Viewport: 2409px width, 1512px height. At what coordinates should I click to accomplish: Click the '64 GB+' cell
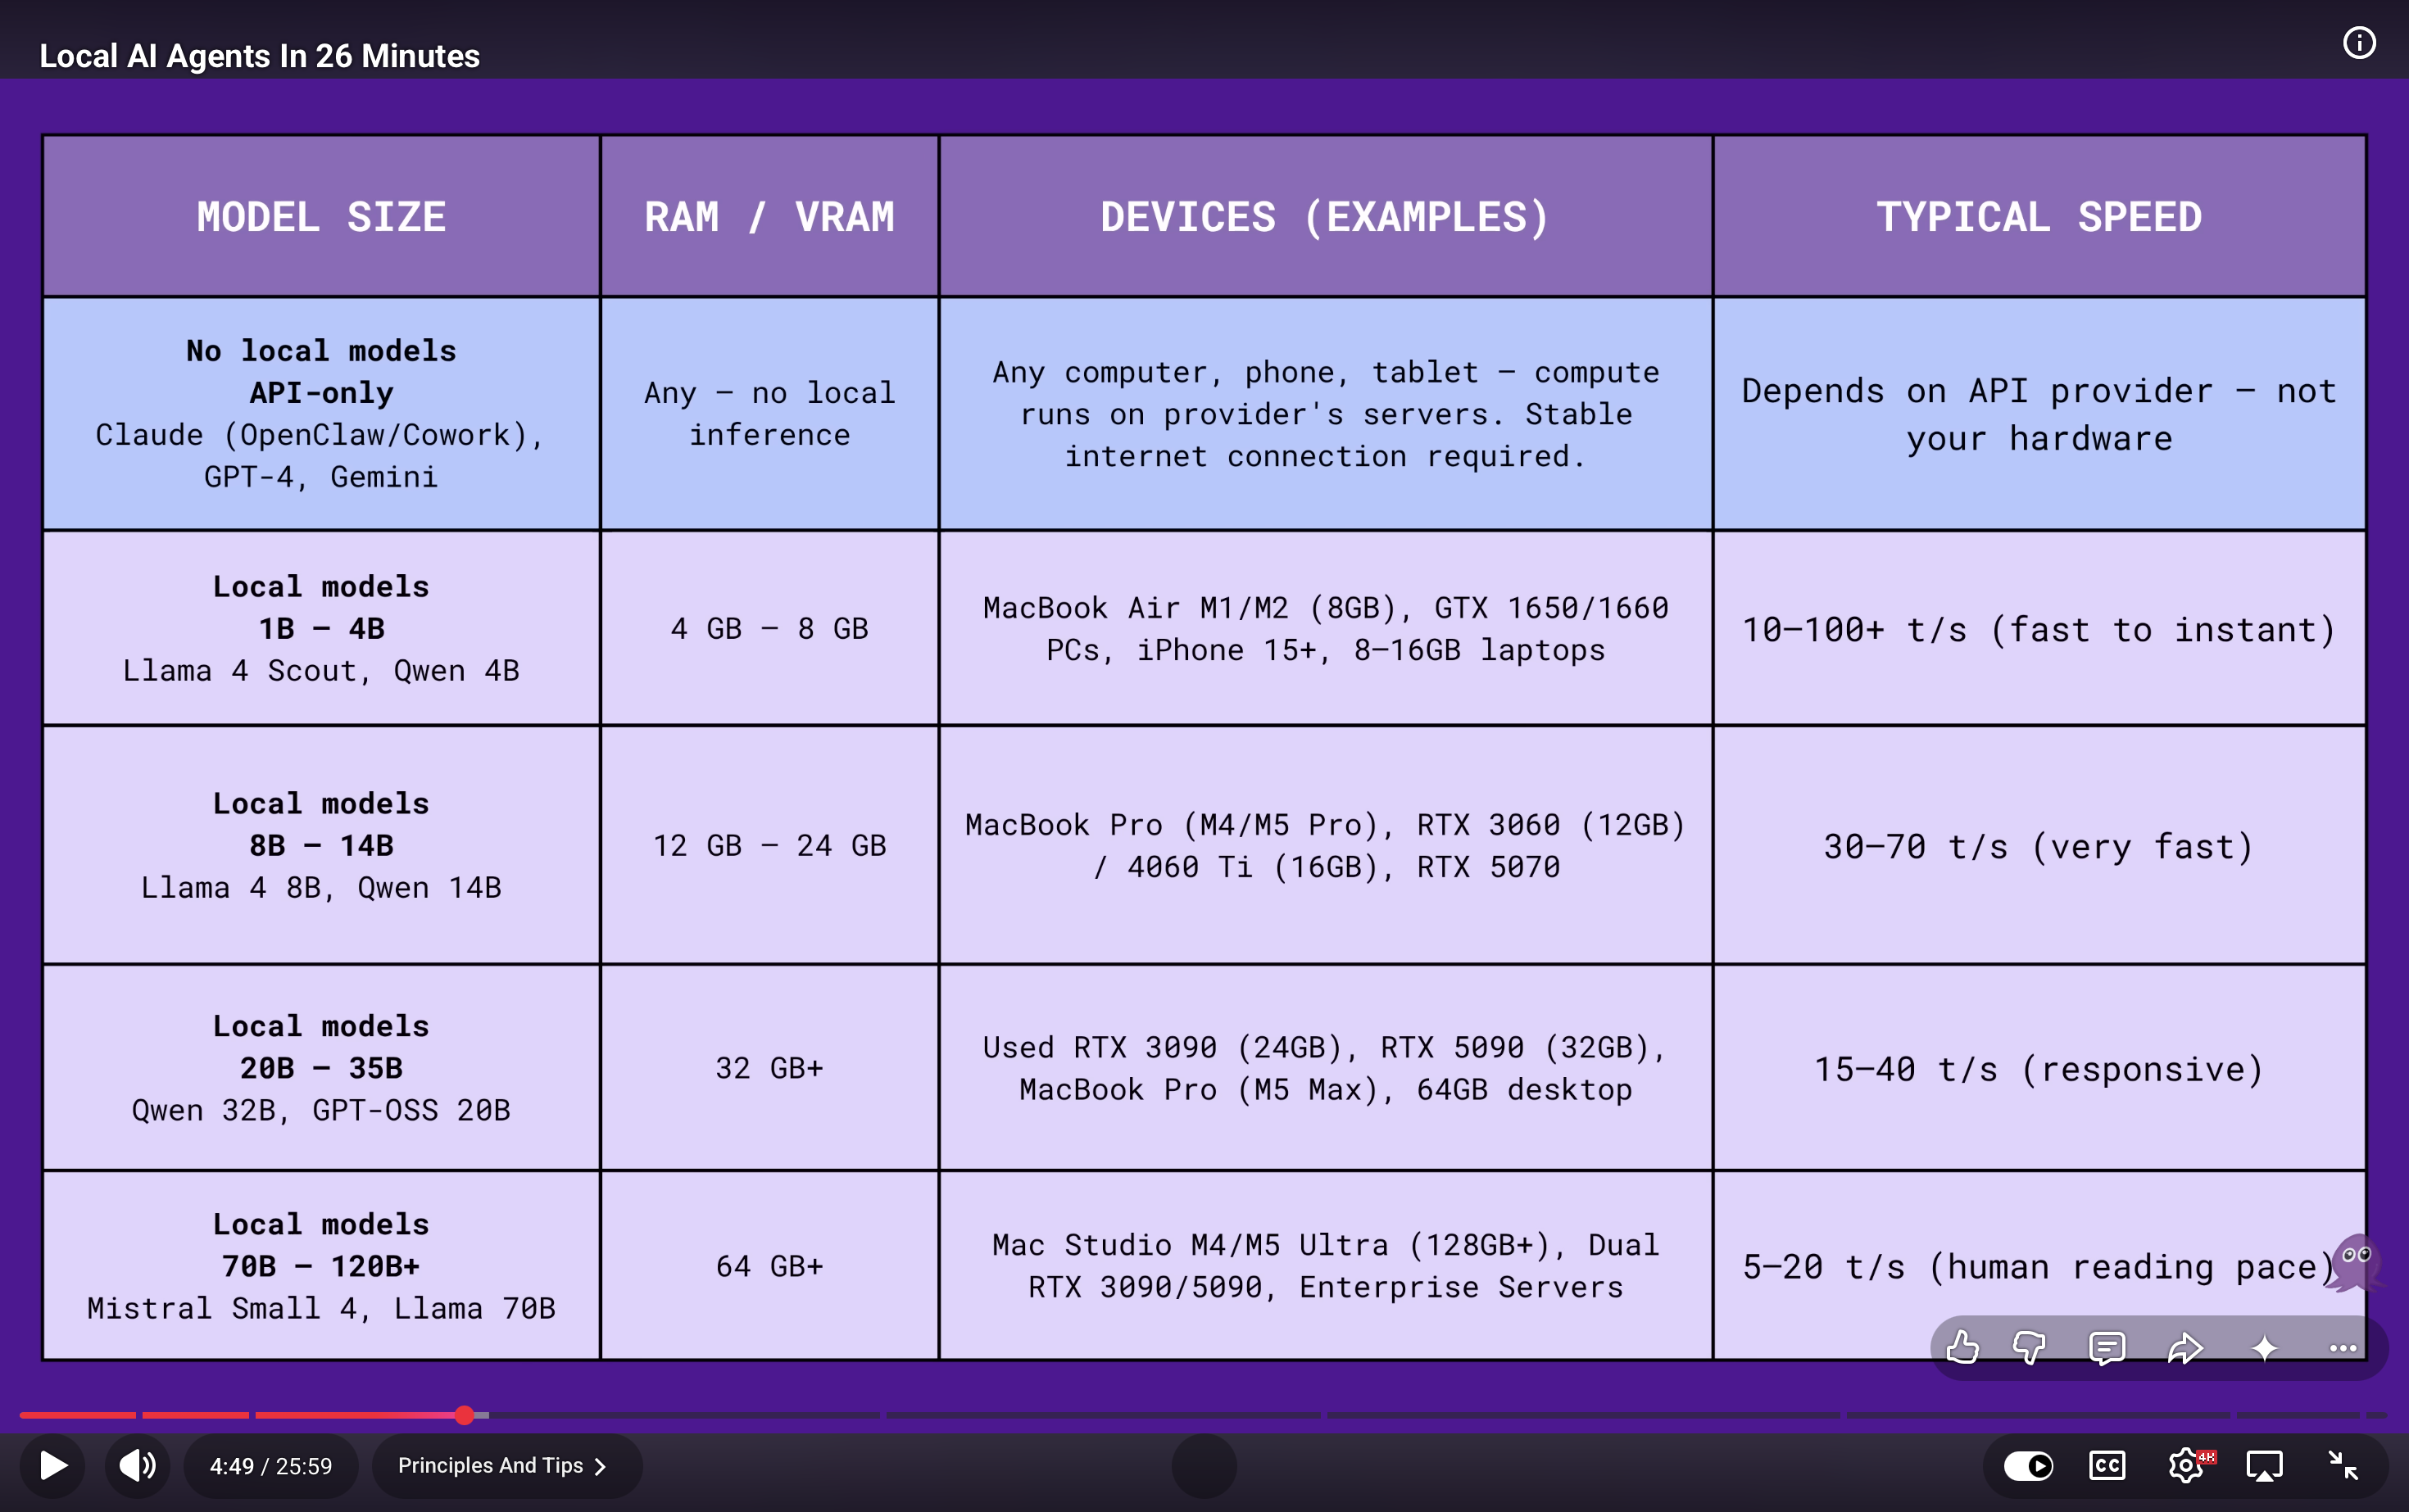tap(769, 1266)
